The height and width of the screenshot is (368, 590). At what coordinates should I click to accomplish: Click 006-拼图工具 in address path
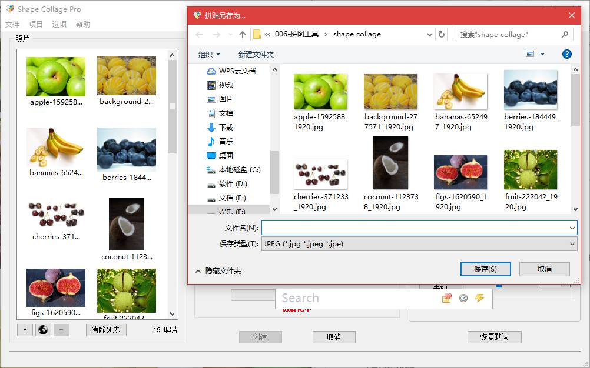point(297,34)
